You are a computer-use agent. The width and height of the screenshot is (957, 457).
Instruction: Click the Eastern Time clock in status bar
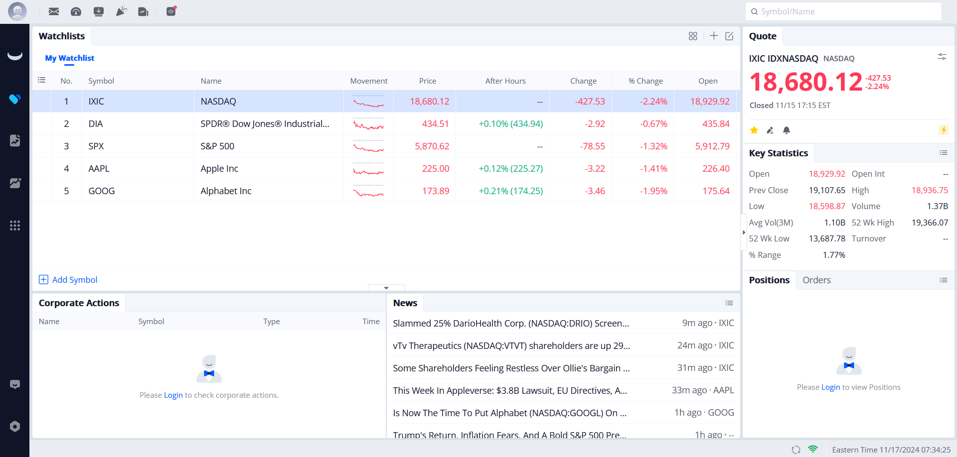(x=891, y=450)
